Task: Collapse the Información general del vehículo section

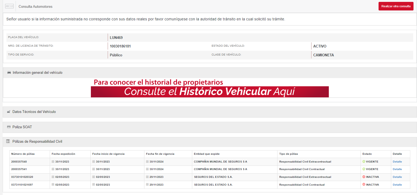Action: 37,73
